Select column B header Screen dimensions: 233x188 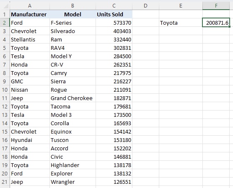pos(72,6)
